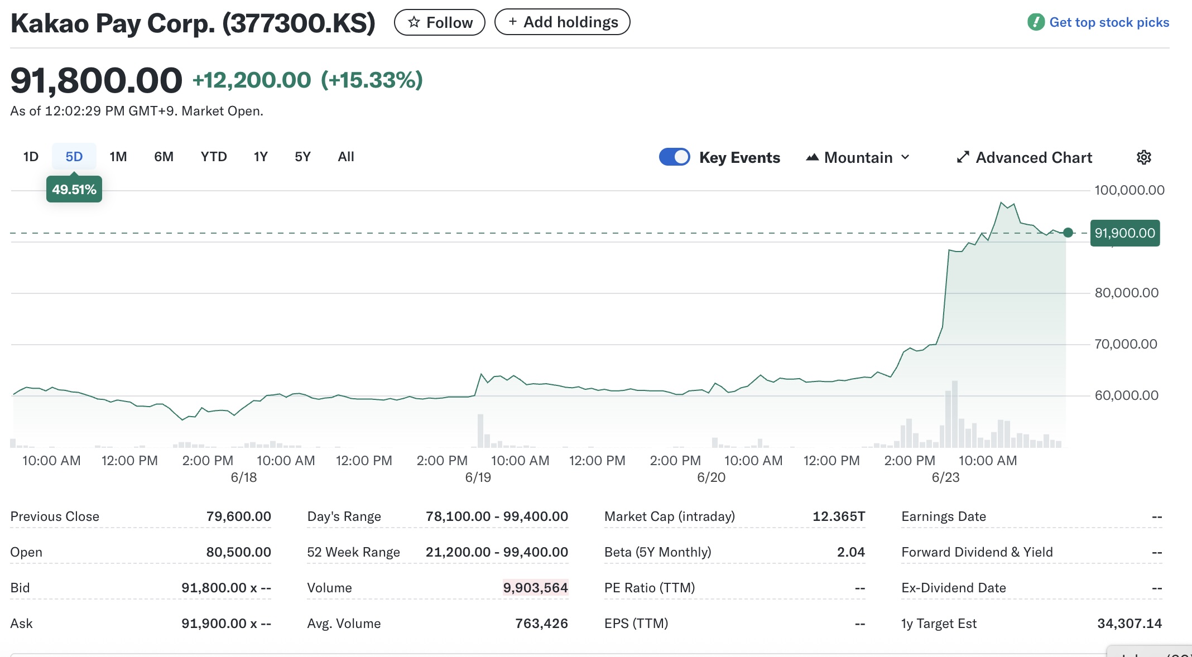
Task: Select the All time range tab
Action: pos(346,157)
